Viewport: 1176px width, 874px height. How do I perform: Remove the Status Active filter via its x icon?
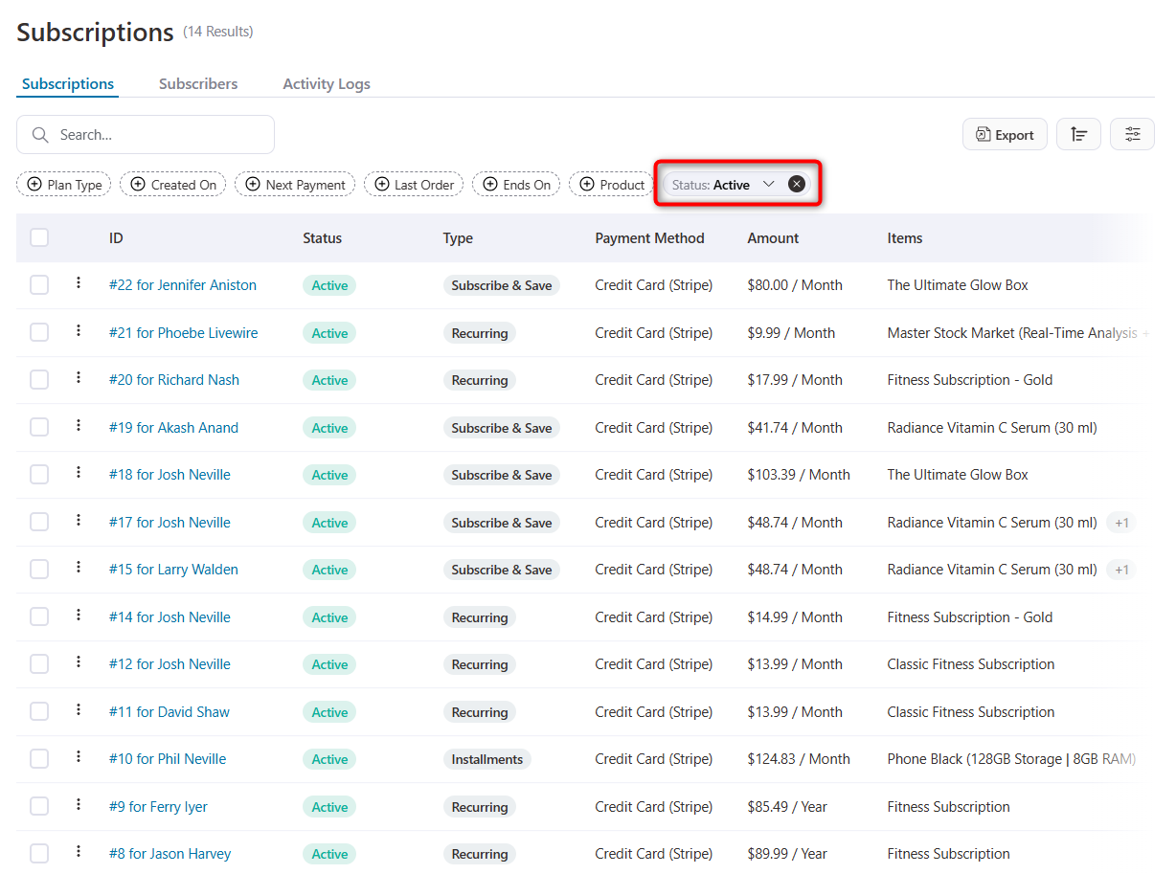pyautogui.click(x=796, y=183)
